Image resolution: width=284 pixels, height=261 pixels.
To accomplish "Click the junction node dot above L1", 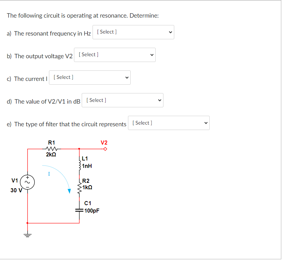I will point(79,148).
